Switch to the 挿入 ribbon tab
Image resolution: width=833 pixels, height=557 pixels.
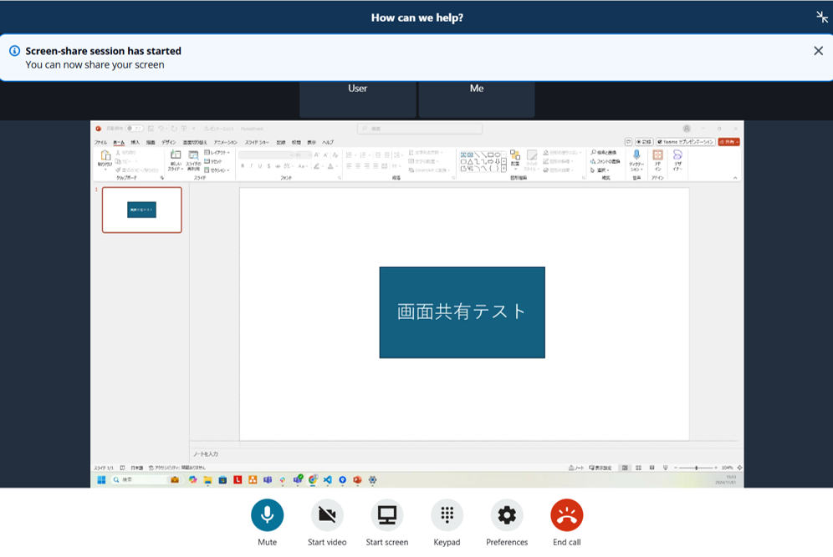tap(135, 142)
